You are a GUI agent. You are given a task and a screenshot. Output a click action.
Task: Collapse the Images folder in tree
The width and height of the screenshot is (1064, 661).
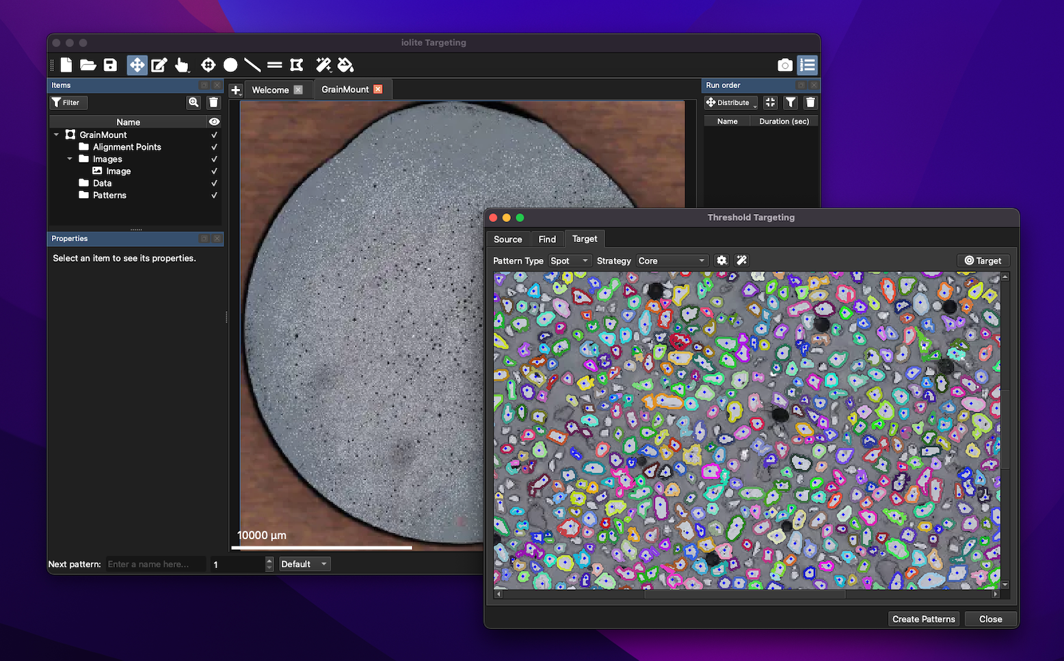coord(70,159)
